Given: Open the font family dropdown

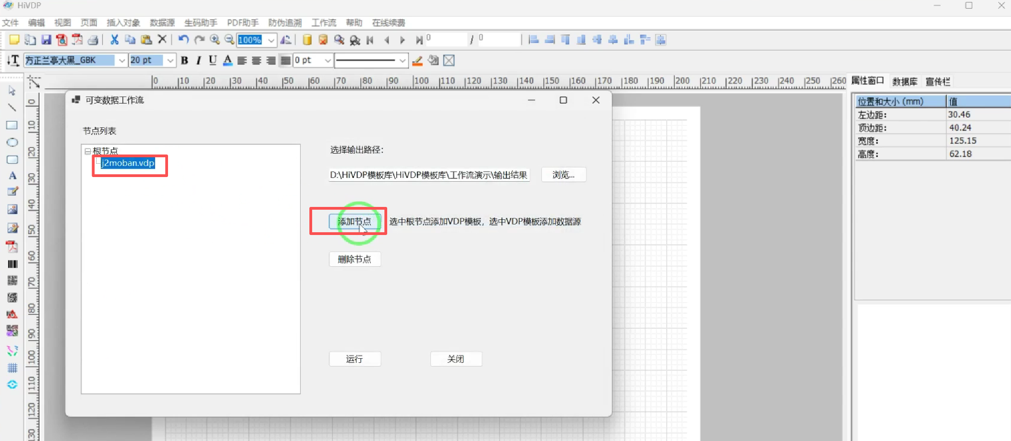Looking at the screenshot, I should pos(122,60).
